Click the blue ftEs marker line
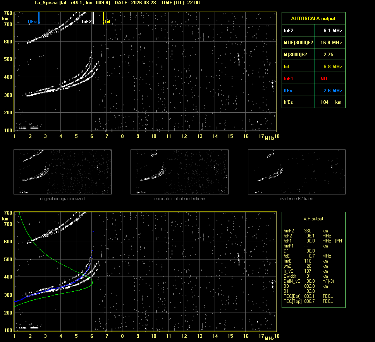This screenshot has width=375, height=342. 39,18
